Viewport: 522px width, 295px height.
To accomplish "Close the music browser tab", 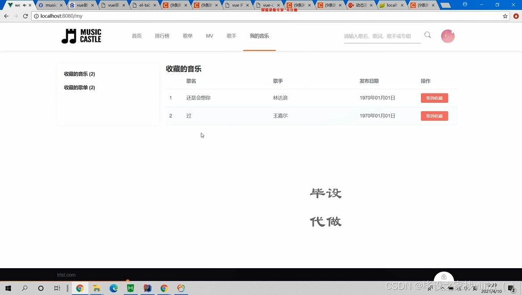I will (61, 5).
